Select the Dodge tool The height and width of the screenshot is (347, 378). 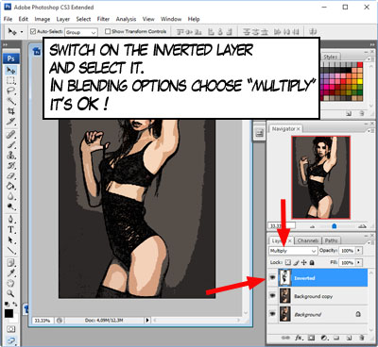point(11,207)
